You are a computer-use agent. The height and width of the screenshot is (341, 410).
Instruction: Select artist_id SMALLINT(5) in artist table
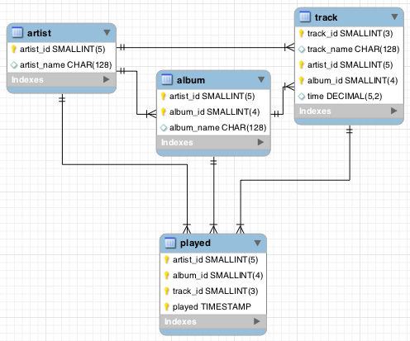63,49
